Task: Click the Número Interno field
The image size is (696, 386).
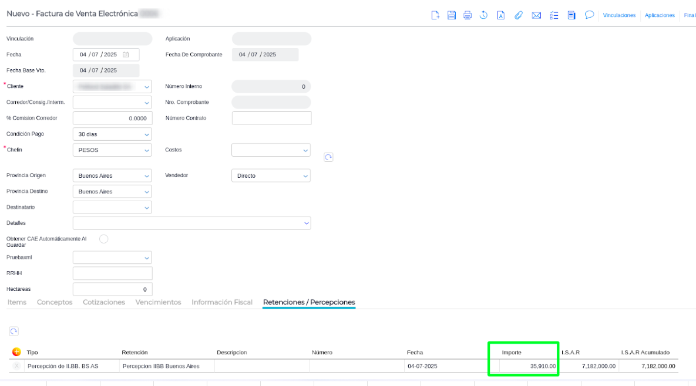Action: pyautogui.click(x=271, y=86)
